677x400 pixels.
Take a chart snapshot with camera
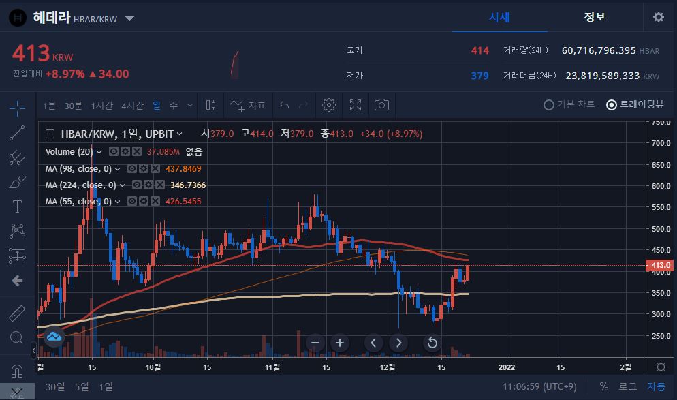tap(381, 105)
